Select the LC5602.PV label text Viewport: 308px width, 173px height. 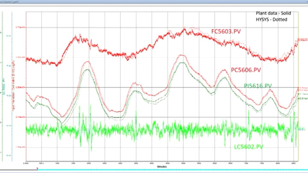248,147
